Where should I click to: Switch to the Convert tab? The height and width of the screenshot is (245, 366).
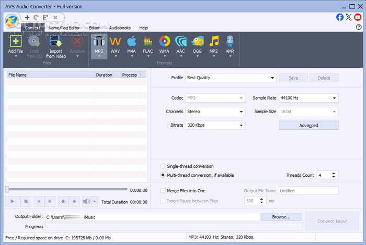(x=32, y=28)
